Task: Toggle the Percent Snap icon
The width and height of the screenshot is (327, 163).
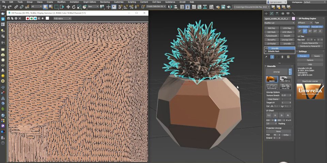Action: click(x=131, y=7)
